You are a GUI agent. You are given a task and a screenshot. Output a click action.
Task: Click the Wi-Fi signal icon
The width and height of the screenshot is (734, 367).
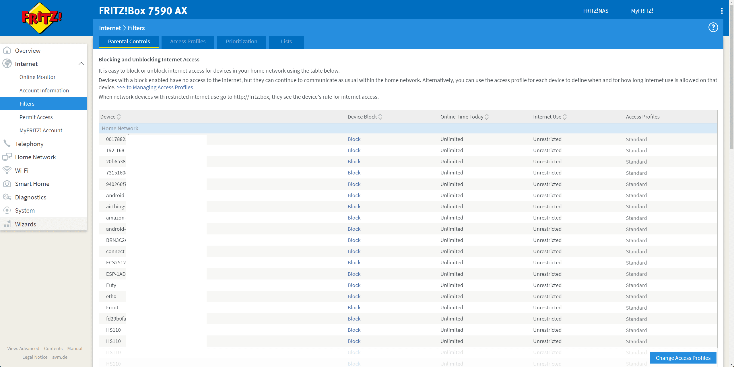pyautogui.click(x=7, y=170)
